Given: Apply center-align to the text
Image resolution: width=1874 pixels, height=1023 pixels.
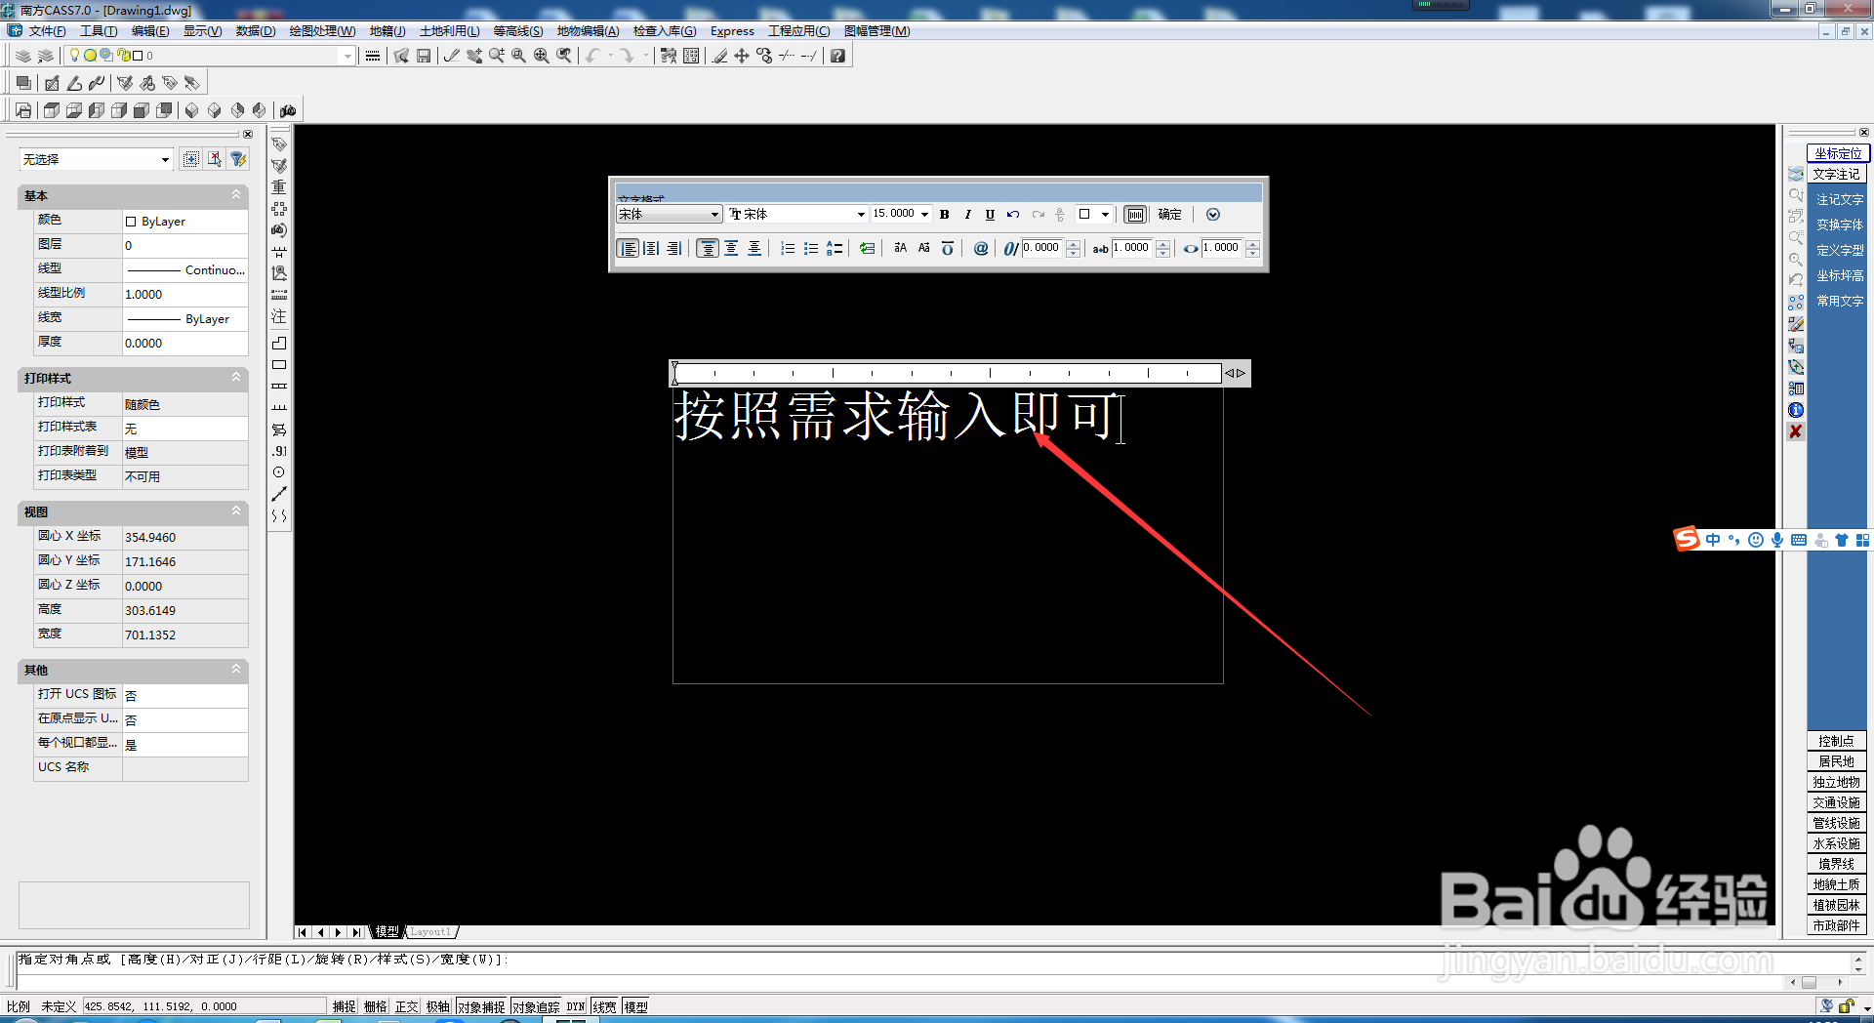Looking at the screenshot, I should click(x=651, y=249).
